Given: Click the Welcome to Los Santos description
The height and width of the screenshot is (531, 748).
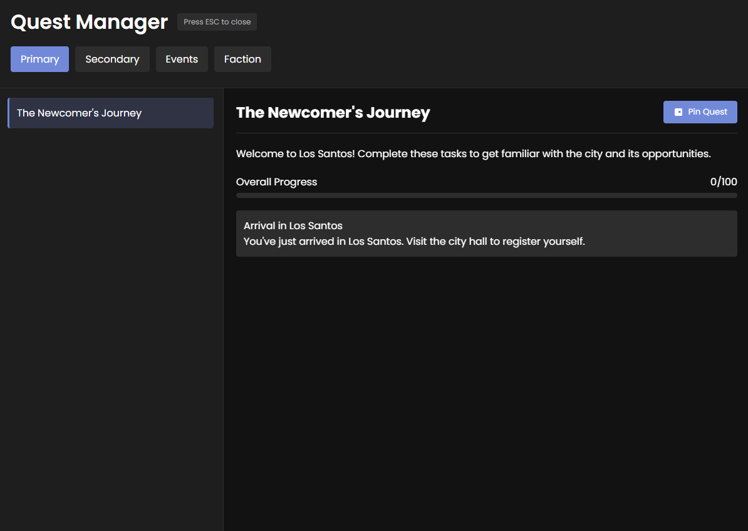Looking at the screenshot, I should point(473,154).
